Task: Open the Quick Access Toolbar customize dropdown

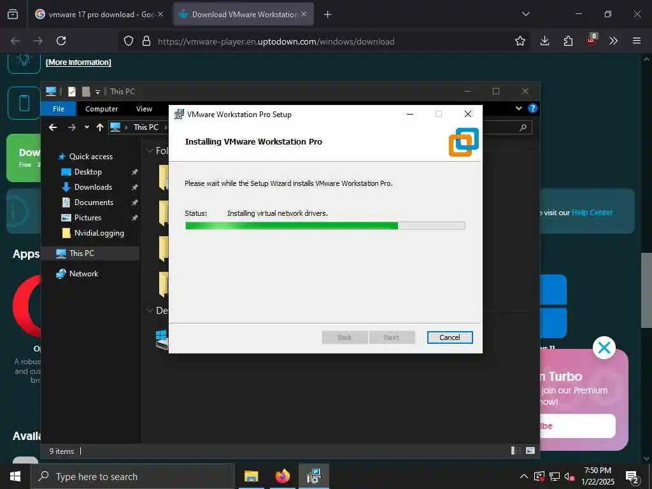Action: 97,92
